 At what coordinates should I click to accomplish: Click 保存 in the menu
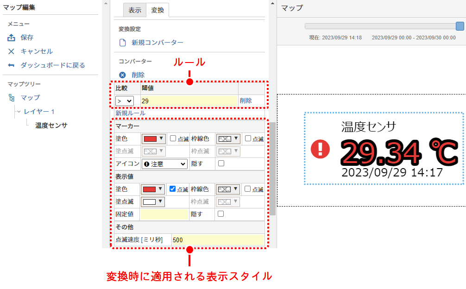click(x=27, y=38)
